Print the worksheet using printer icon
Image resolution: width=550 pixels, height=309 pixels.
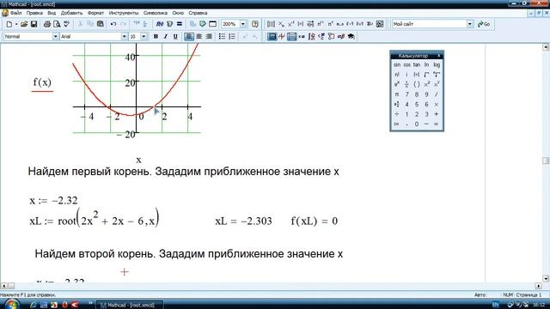(47, 24)
